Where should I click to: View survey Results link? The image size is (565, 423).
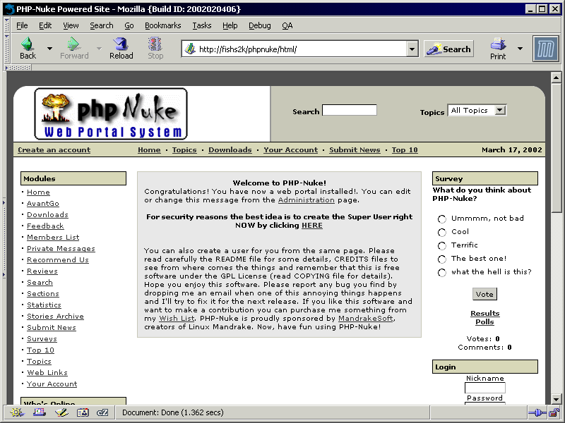coord(485,313)
